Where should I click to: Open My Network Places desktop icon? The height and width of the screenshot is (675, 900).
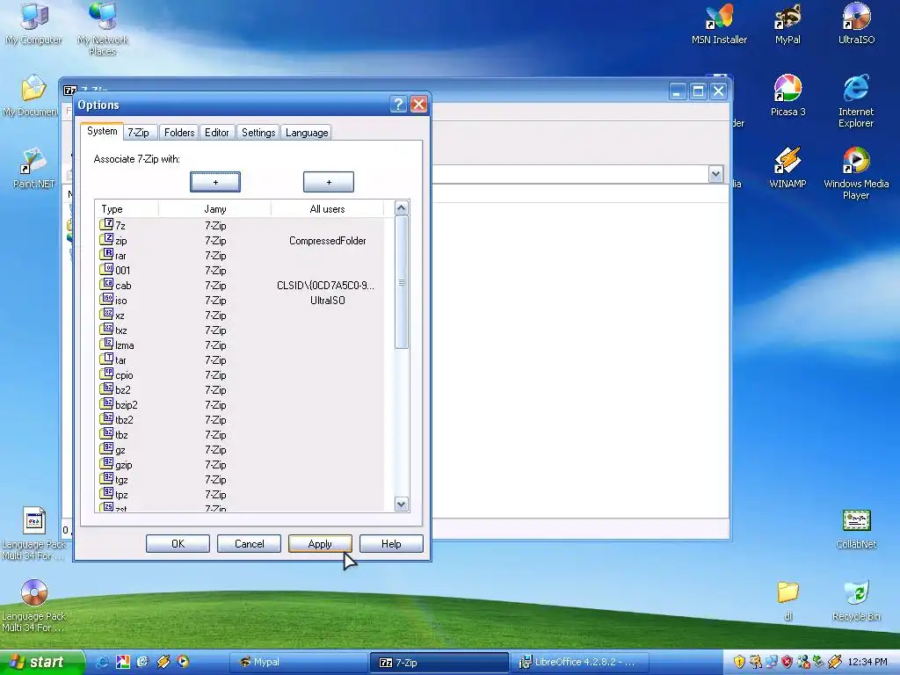pyautogui.click(x=103, y=29)
